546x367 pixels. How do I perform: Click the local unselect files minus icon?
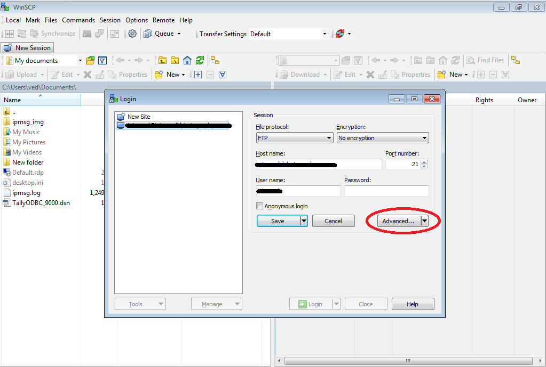(x=210, y=75)
